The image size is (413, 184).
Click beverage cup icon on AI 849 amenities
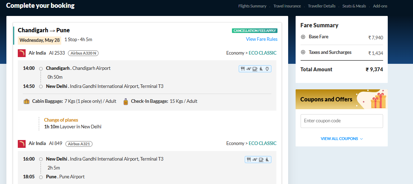pyautogui.click(x=261, y=159)
